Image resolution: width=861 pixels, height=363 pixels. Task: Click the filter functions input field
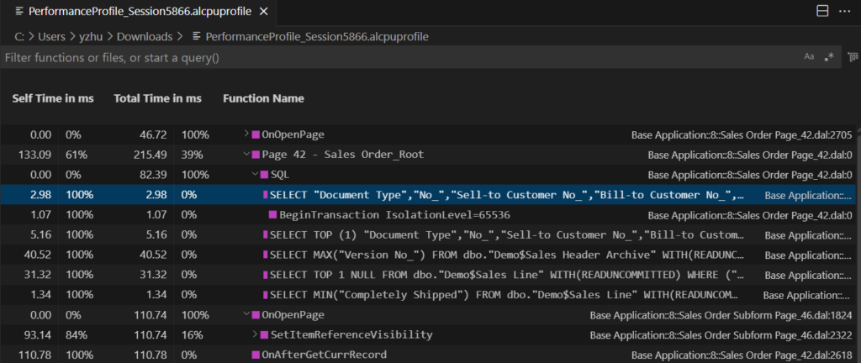395,58
